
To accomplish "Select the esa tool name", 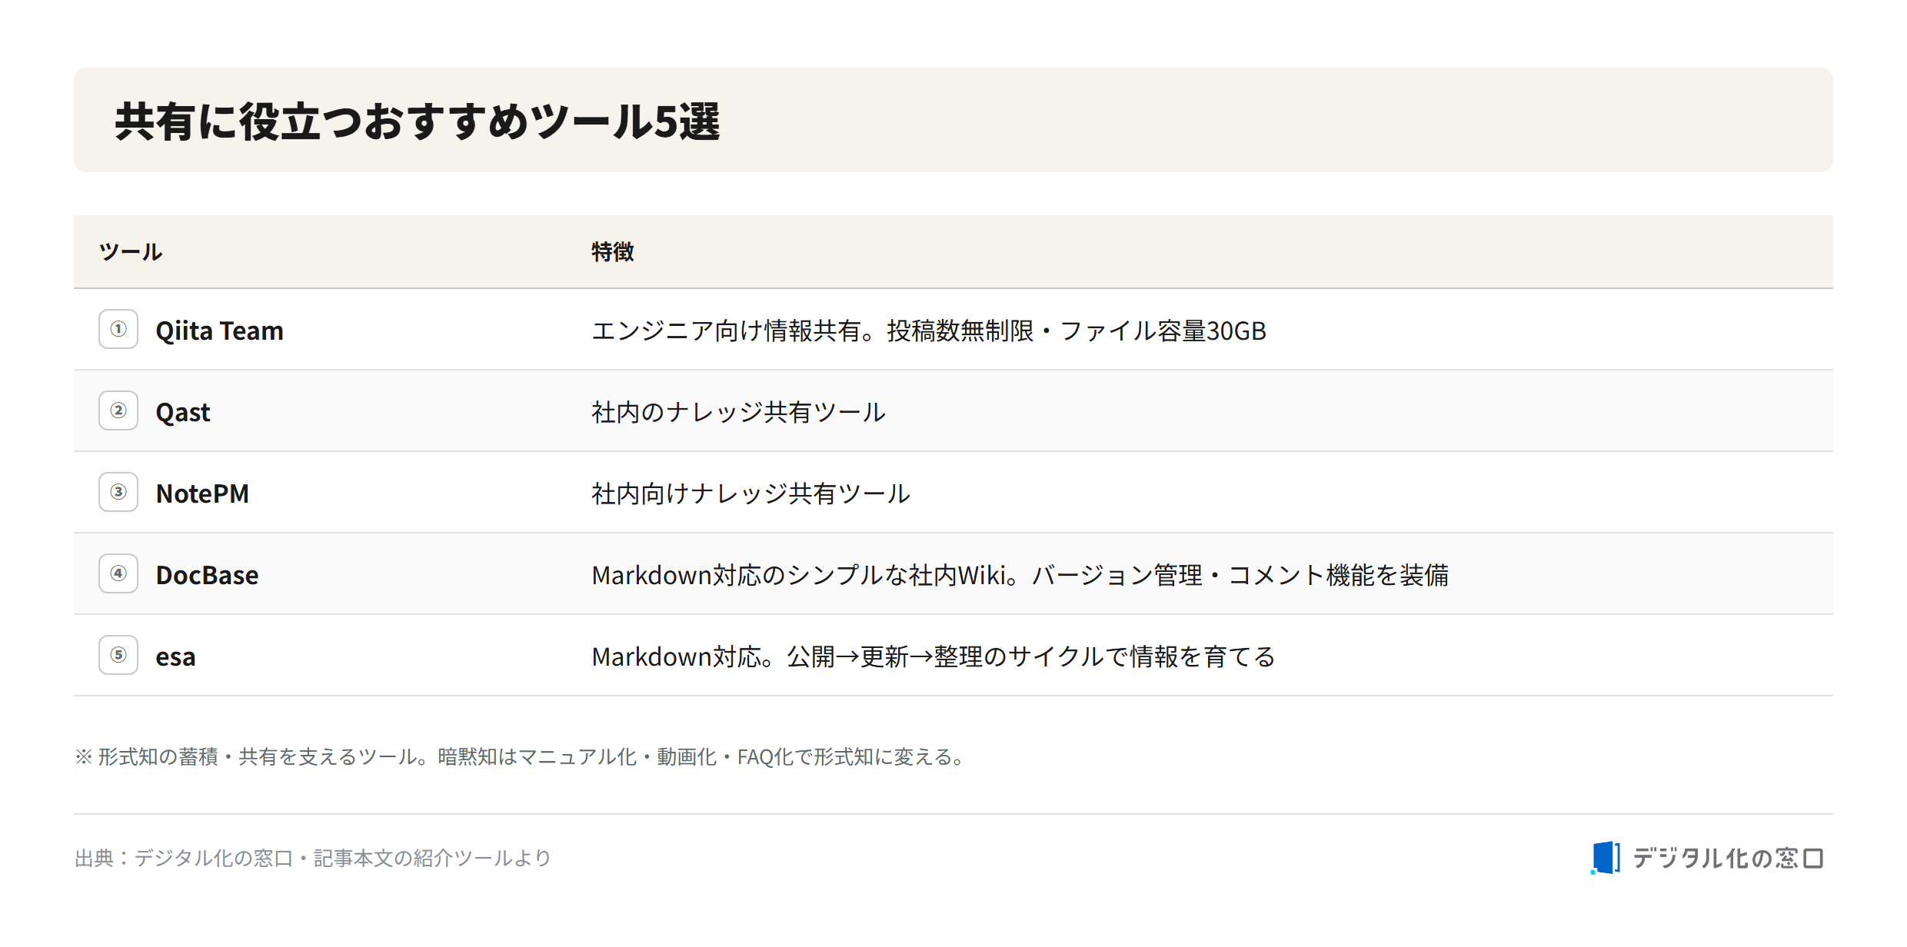I will click(x=175, y=657).
